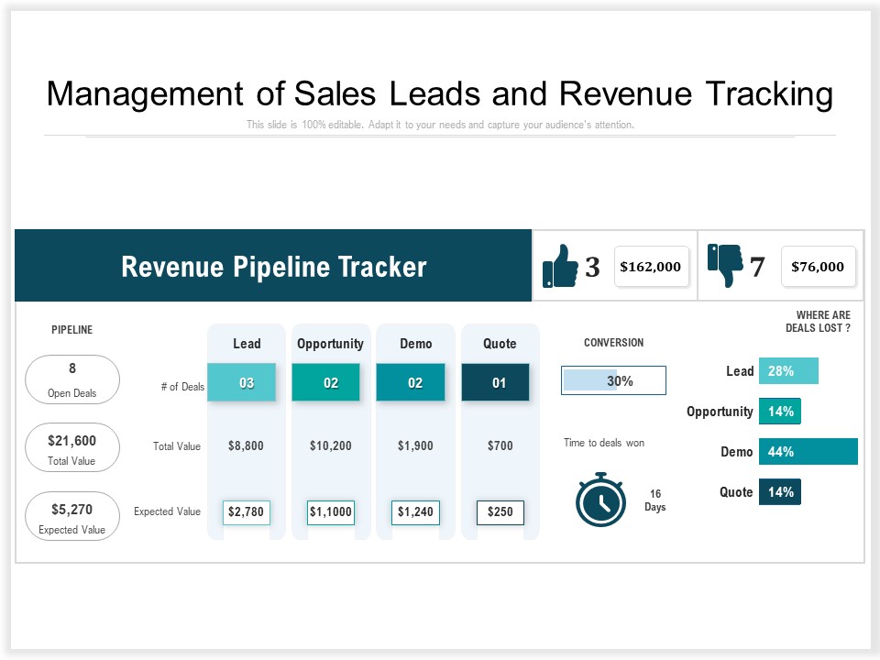This screenshot has width=880, height=660.
Task: Click the thumbs up icon
Action: [560, 266]
